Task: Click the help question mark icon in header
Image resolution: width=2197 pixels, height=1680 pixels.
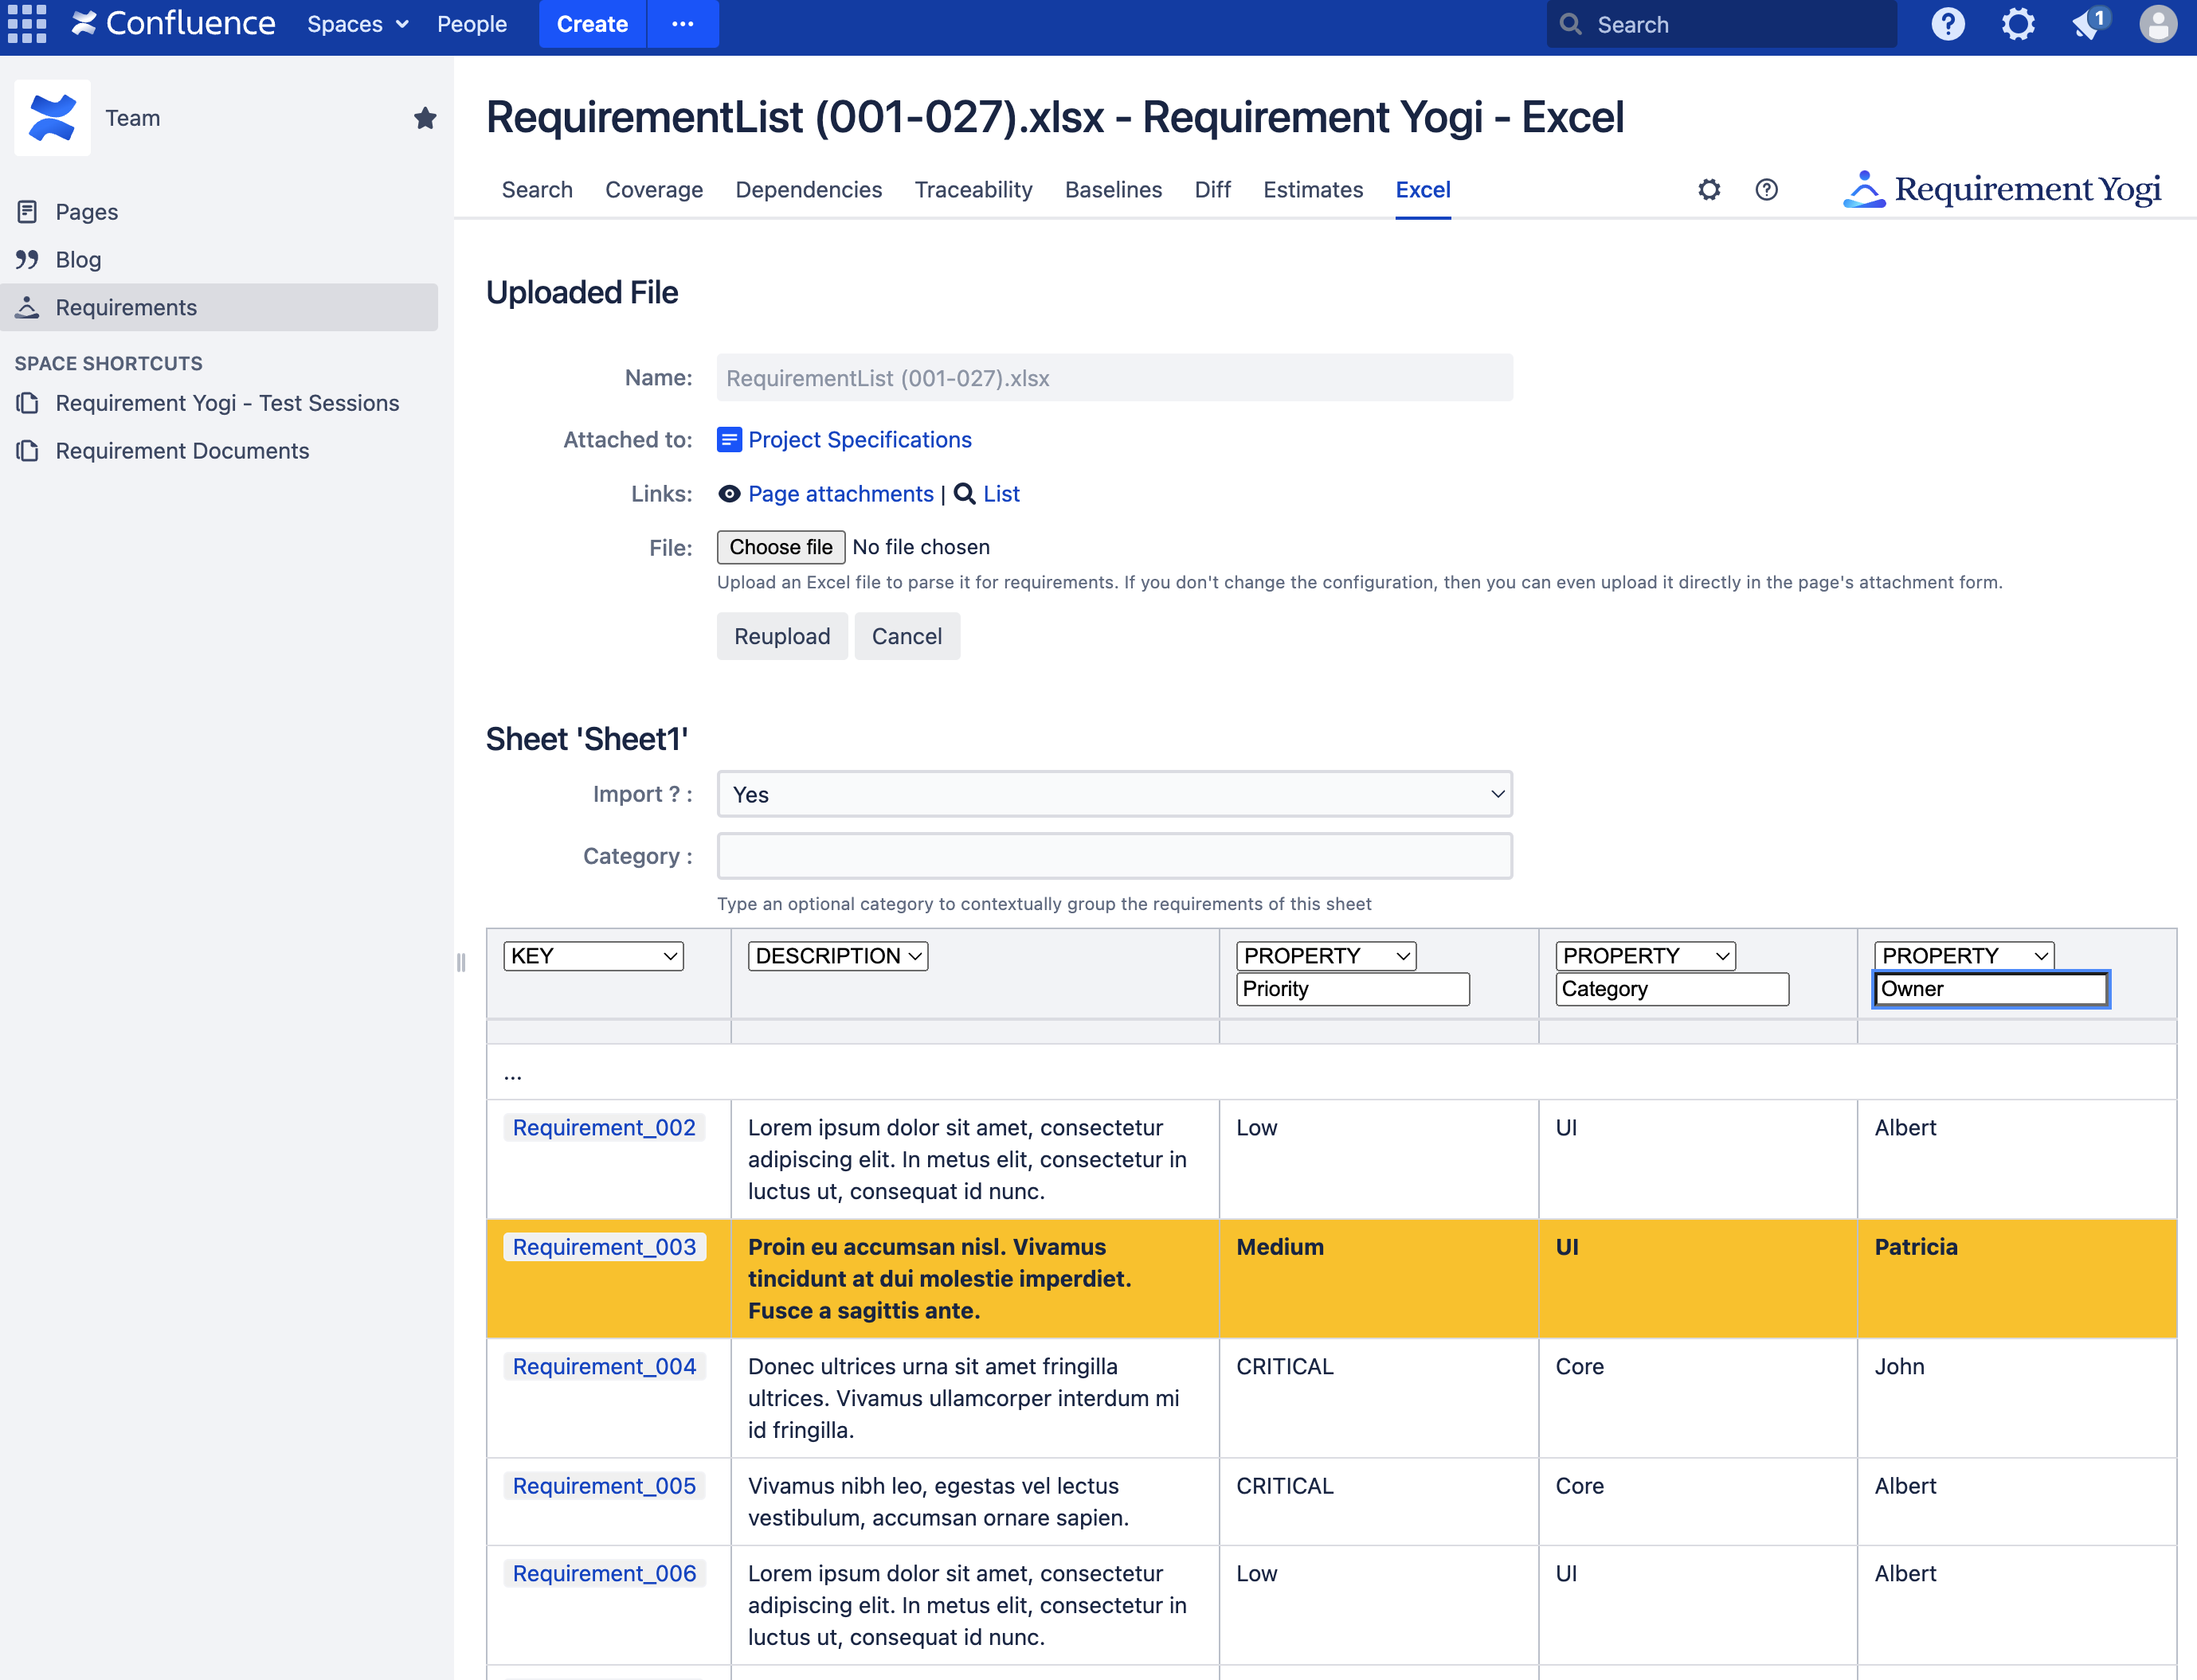Action: point(1947,24)
